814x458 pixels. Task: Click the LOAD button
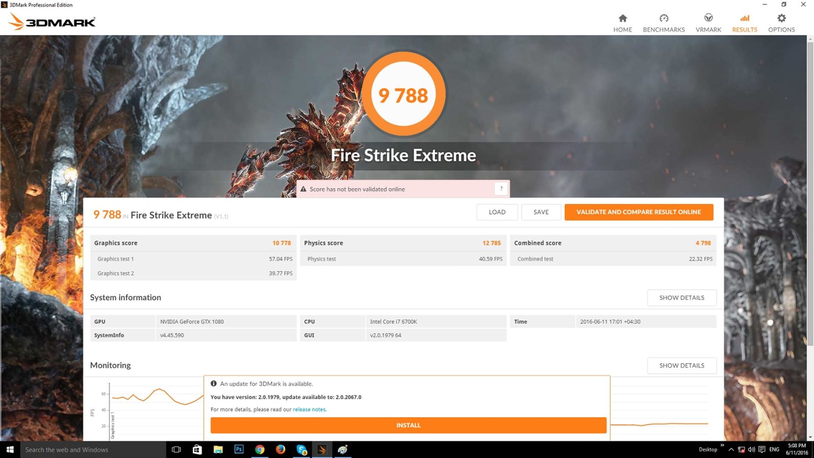click(x=497, y=212)
